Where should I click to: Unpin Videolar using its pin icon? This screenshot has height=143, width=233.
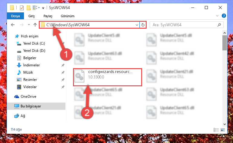pyautogui.click(x=63, y=87)
